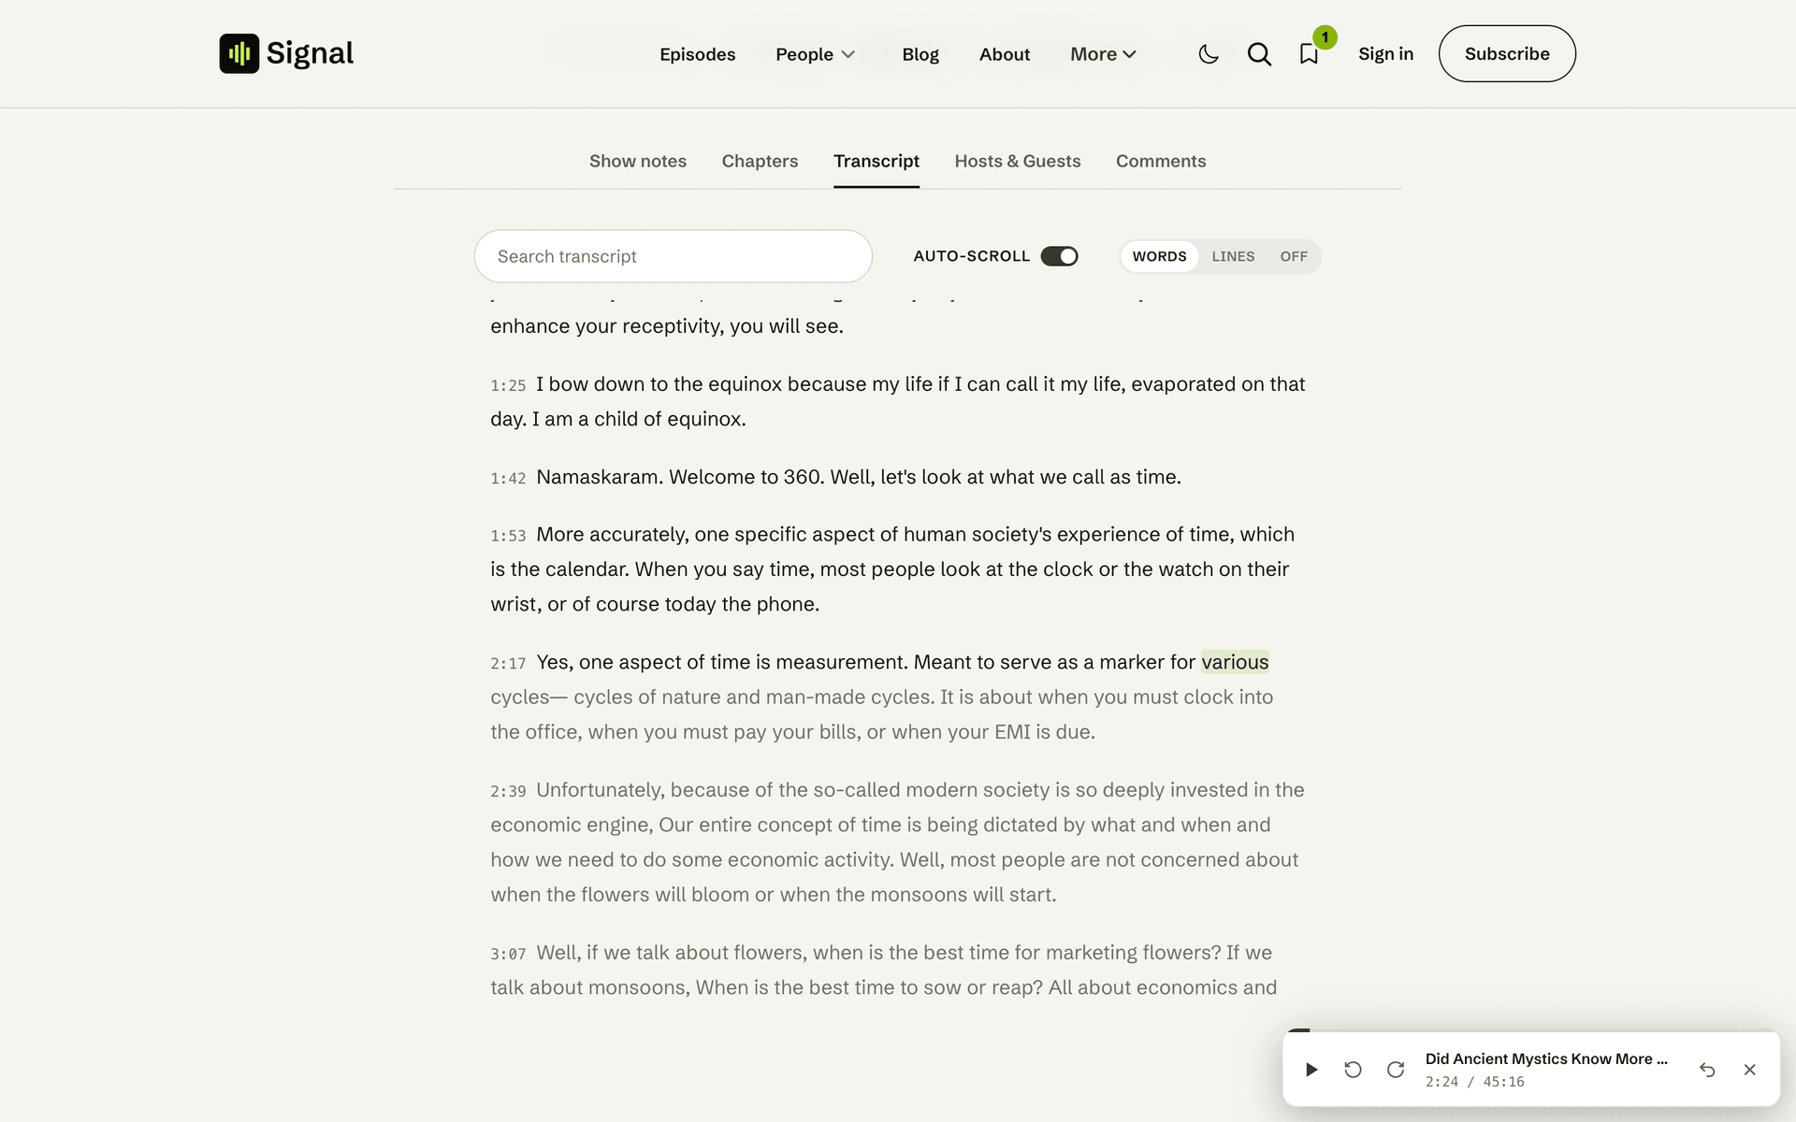
Task: Jump to timestamp 1:25
Action: pyautogui.click(x=508, y=385)
